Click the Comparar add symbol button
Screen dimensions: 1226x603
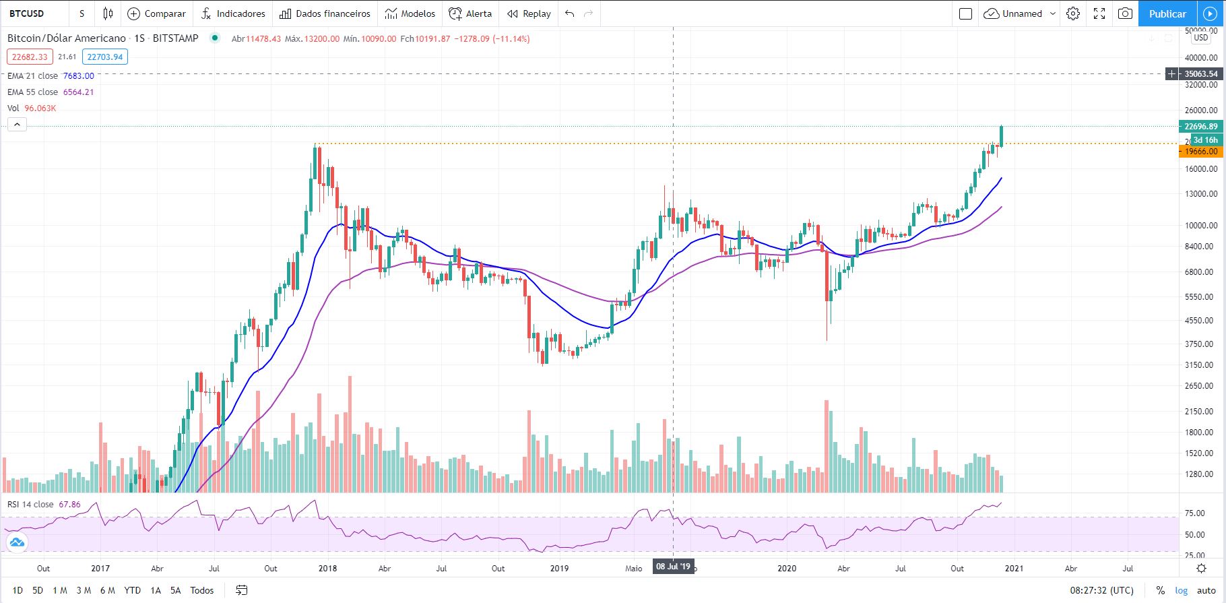coord(156,13)
